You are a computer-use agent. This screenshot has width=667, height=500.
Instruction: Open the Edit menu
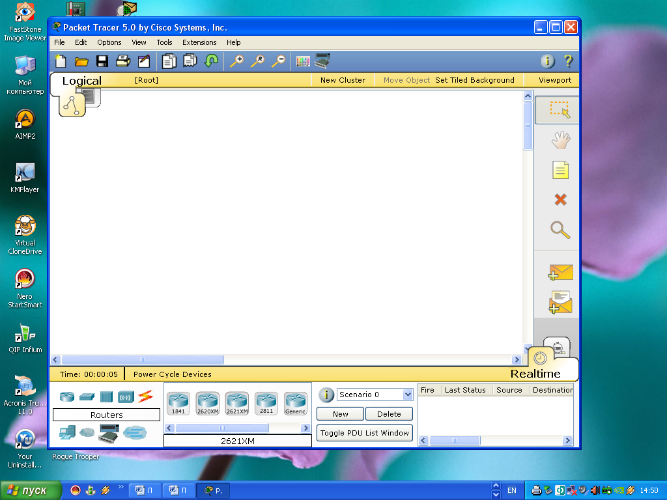[81, 42]
